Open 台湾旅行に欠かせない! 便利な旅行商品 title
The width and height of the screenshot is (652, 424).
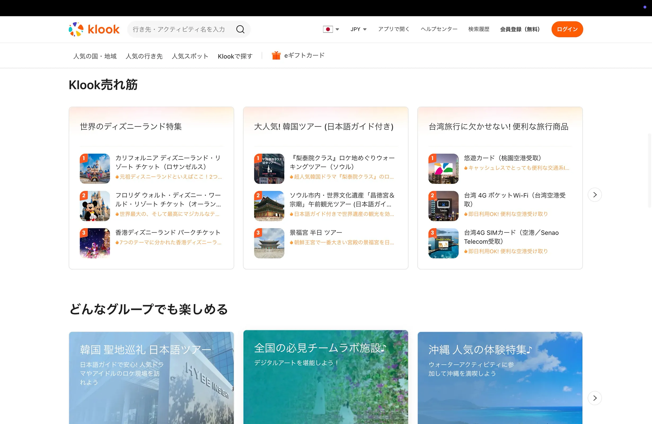click(x=498, y=127)
